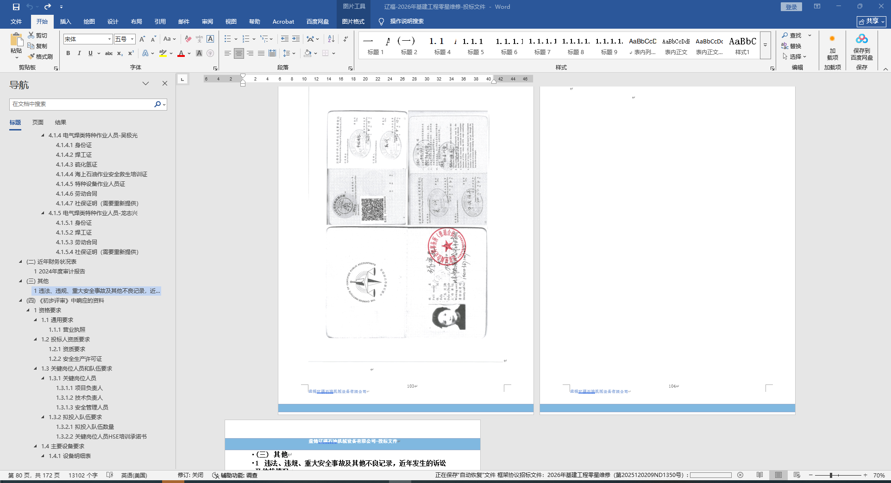Open the 审阅 ribbon tab
This screenshot has width=891, height=483.
tap(207, 22)
